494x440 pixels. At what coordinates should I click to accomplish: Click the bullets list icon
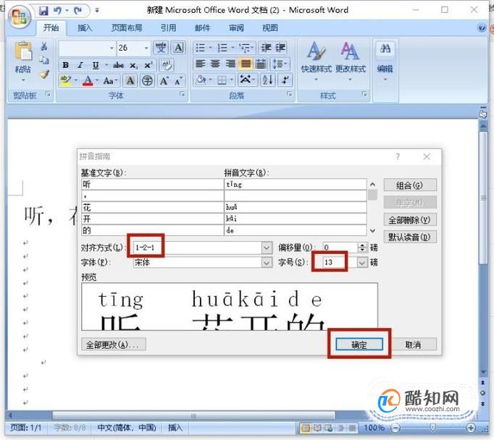(201, 48)
